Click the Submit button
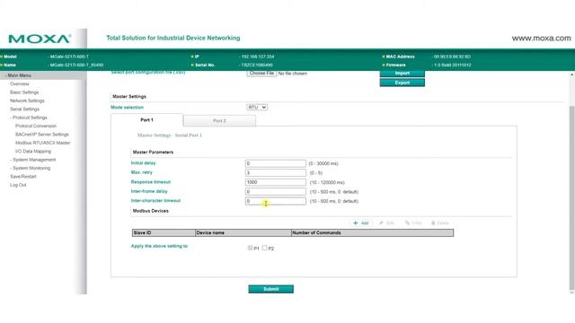575x323 pixels. coord(271,289)
